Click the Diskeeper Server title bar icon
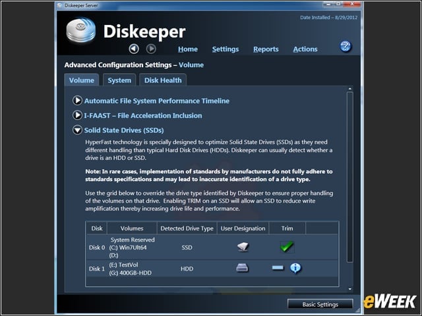 [60, 5]
